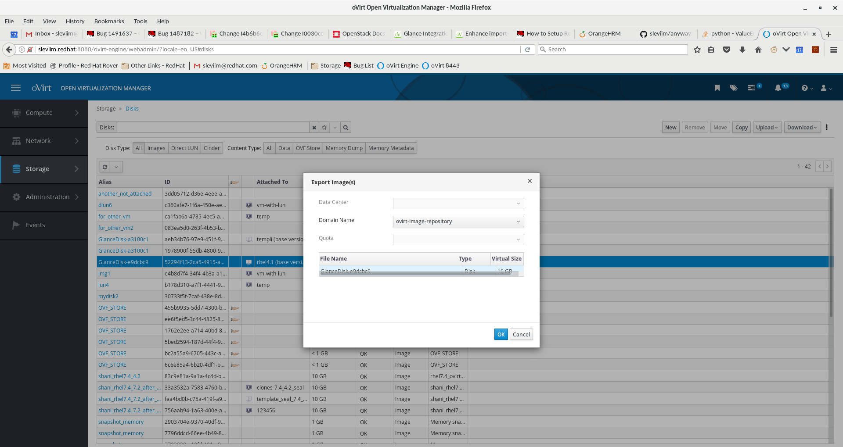Open notifications bell with 13 alerts
Image resolution: width=843 pixels, height=447 pixels.
pyautogui.click(x=778, y=88)
